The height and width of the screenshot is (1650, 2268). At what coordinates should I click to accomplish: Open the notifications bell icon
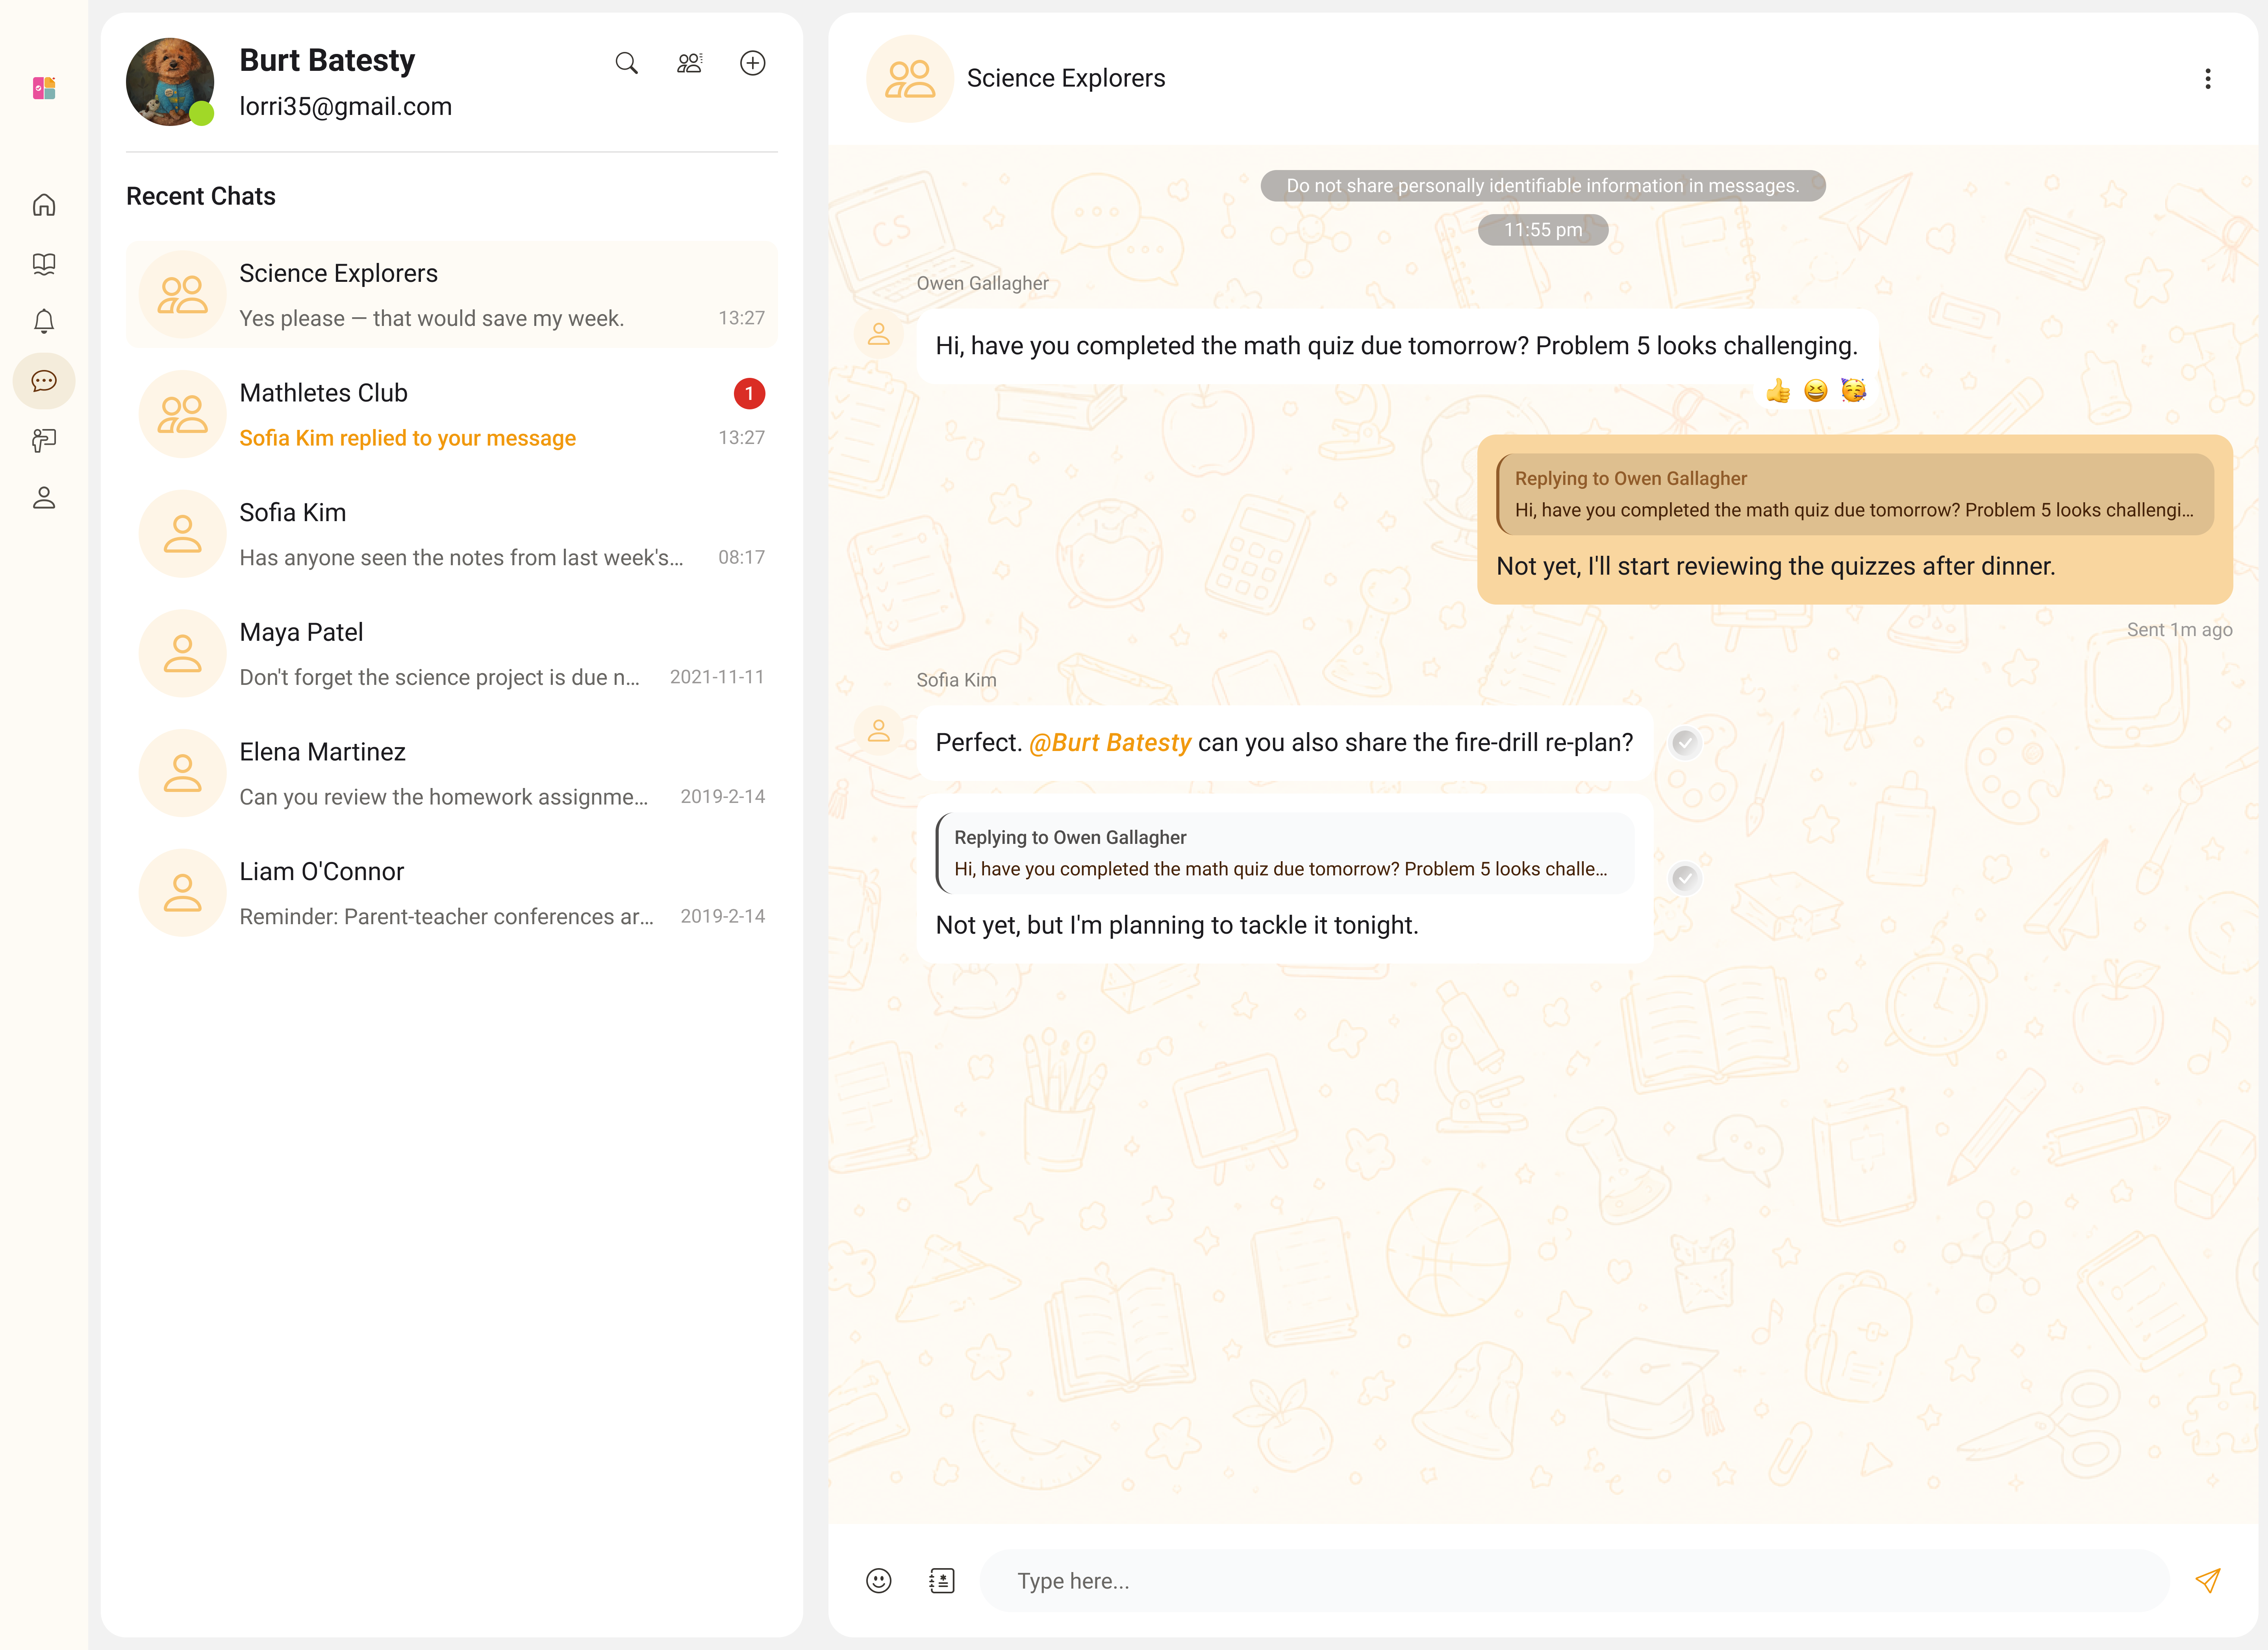44,321
